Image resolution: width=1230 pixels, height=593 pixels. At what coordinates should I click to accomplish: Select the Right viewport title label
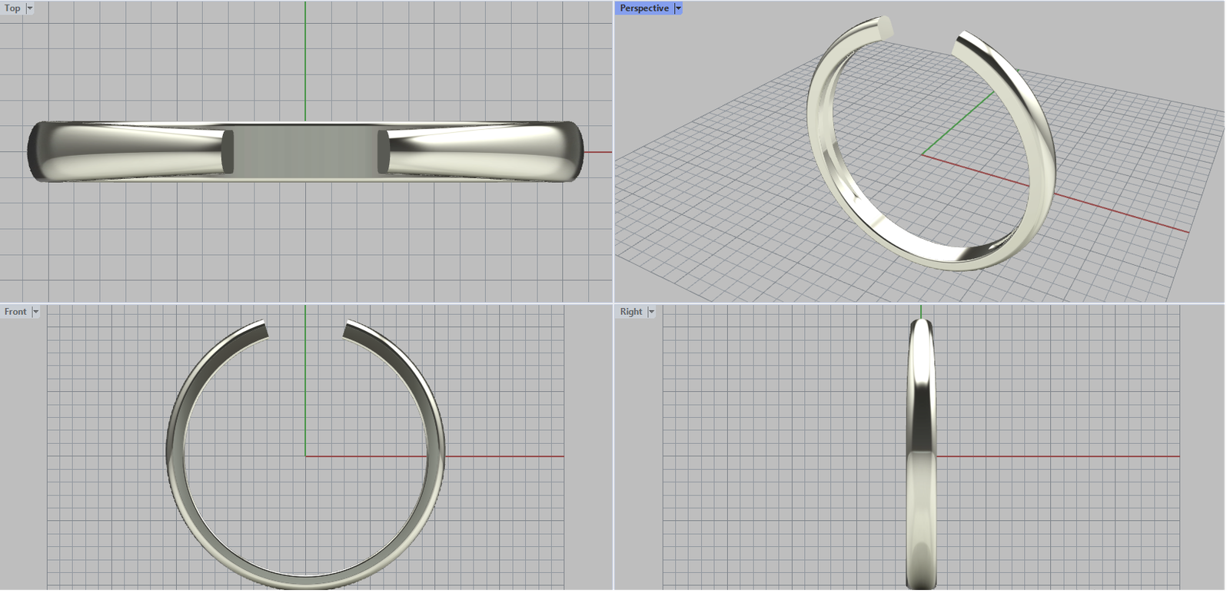(x=630, y=312)
